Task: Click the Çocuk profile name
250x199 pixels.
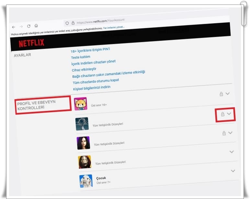Action: (101, 178)
